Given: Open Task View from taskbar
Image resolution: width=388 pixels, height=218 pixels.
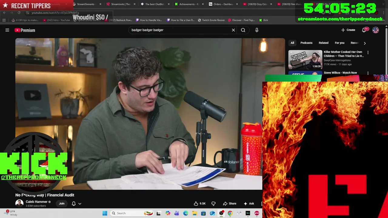Looking at the screenshot, I should 159,213.
